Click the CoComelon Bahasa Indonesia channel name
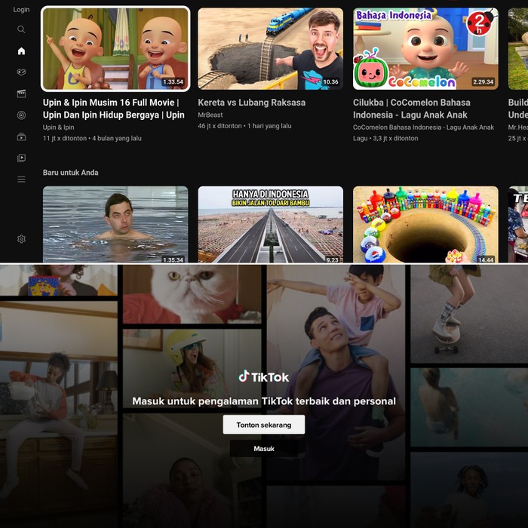Screen dimensions: 528x528 click(423, 127)
